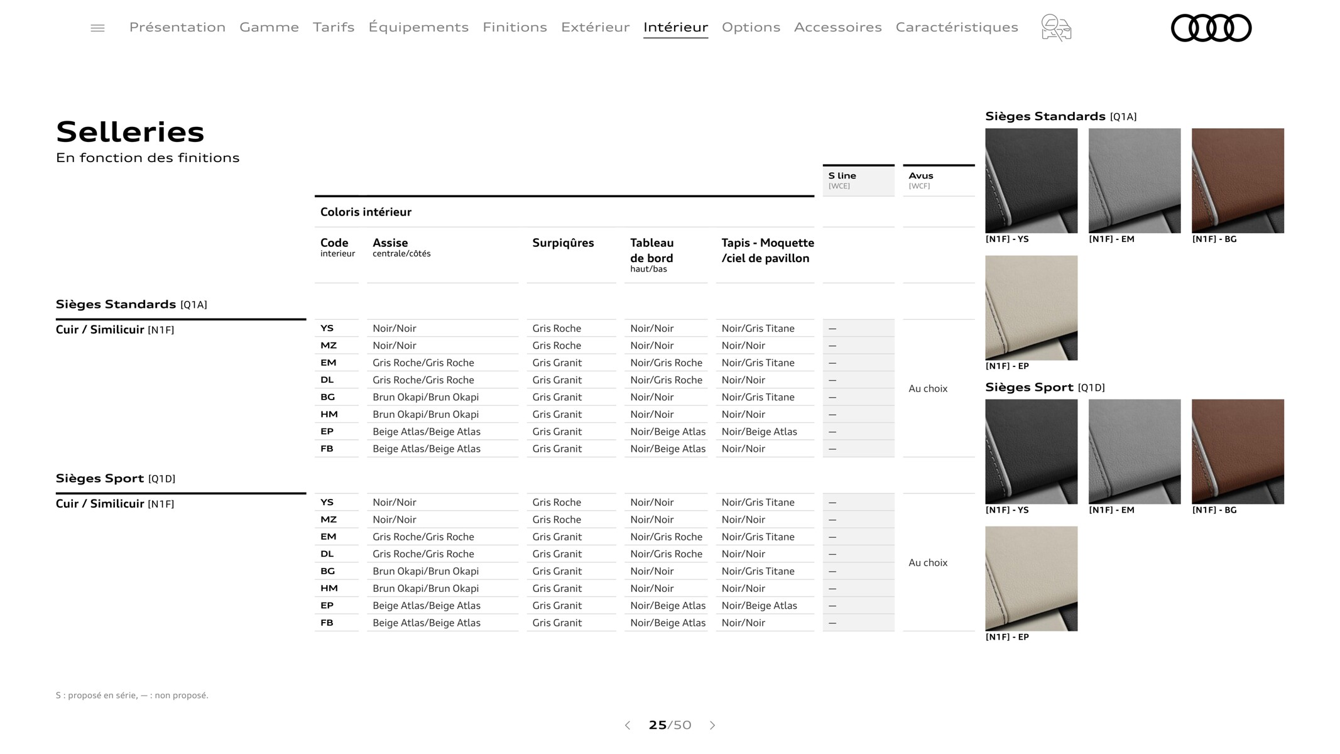
Task: Click code BG in Sièges Standards table
Action: coord(328,397)
